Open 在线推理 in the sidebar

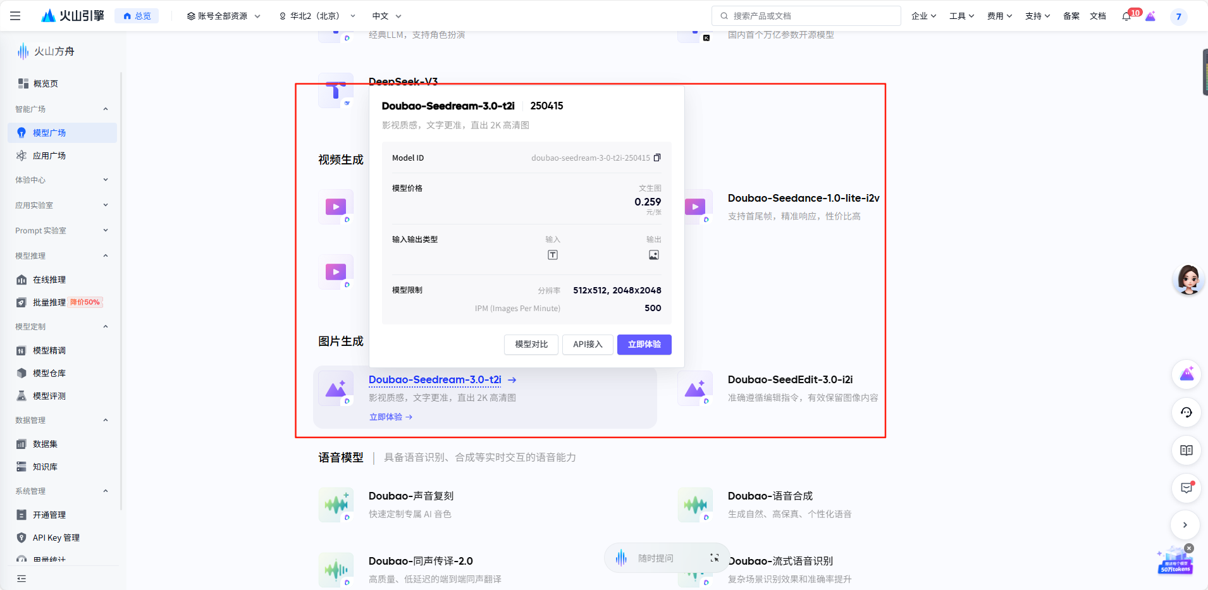(x=62, y=280)
